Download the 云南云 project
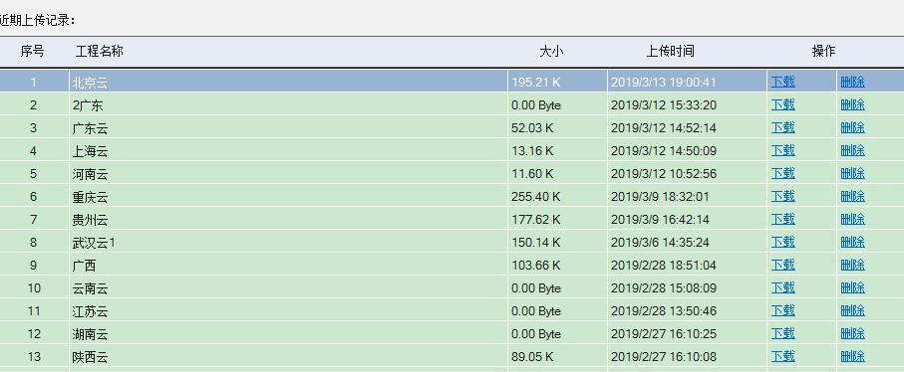 pos(783,287)
